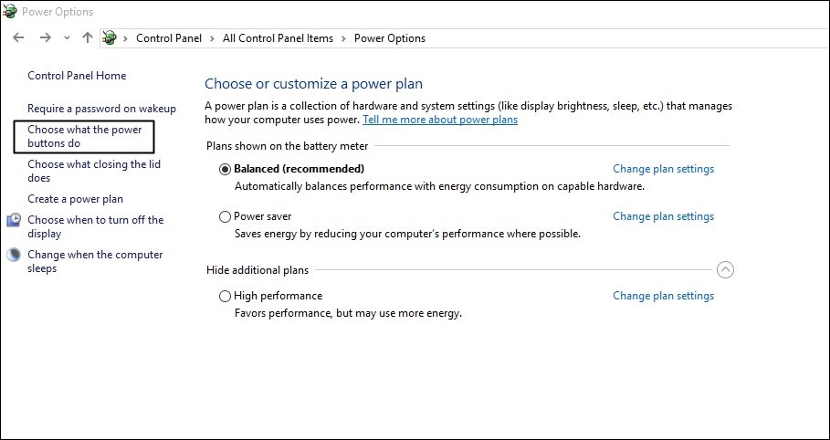Click the Back navigation arrow
The height and width of the screenshot is (440, 830).
pyautogui.click(x=18, y=37)
